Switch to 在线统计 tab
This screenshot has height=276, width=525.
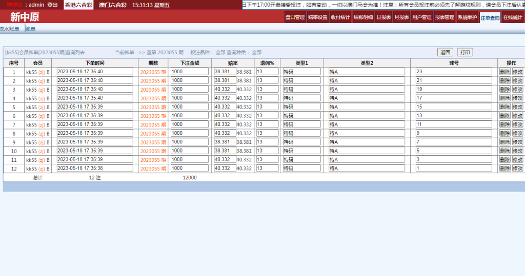(512, 17)
